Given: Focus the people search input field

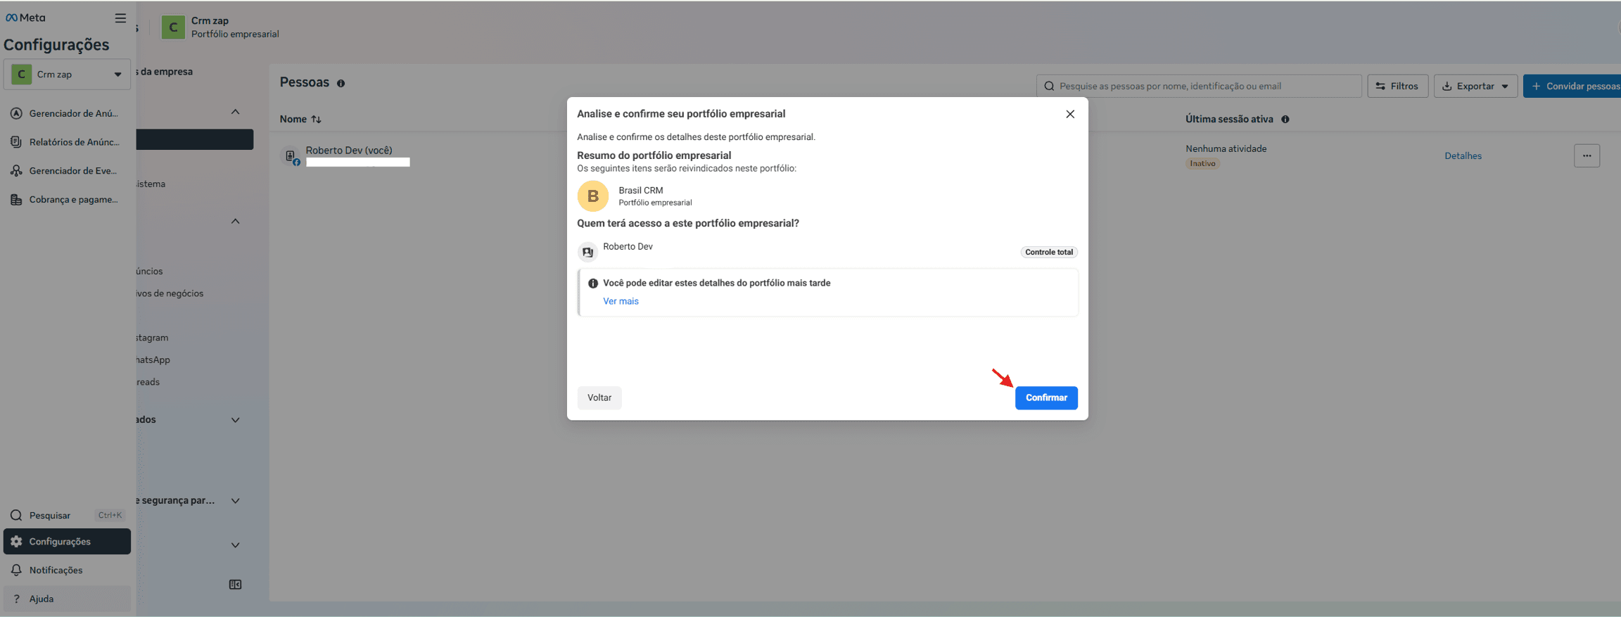Looking at the screenshot, I should [1199, 86].
